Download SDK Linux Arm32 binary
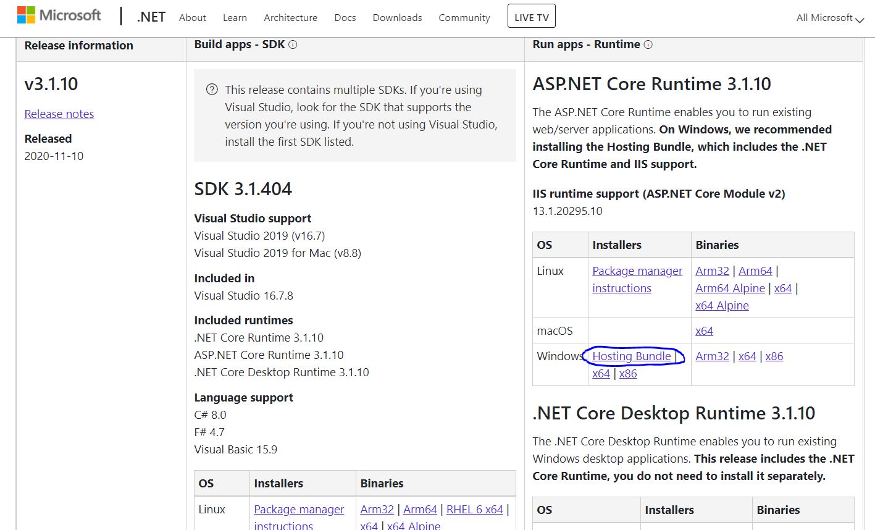The width and height of the screenshot is (875, 530). point(377,510)
